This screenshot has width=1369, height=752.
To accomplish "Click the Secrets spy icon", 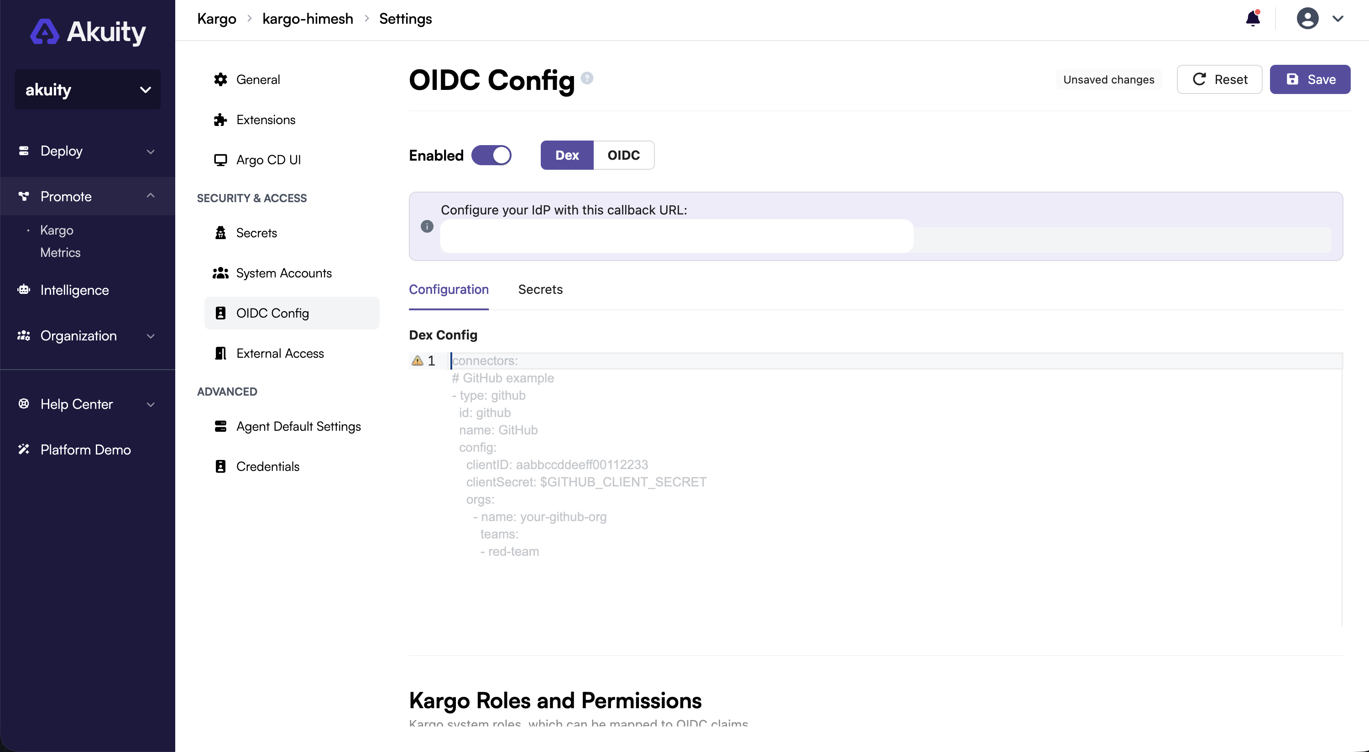I will tap(220, 233).
